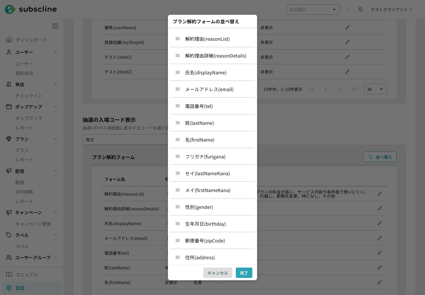Edit the 姓(lastName) form row

pos(380,268)
